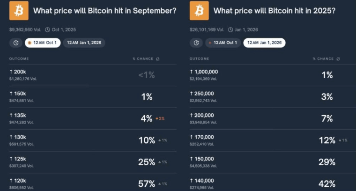Open the "What price will Bitcoin hit in 2025?" title
This screenshot has height=191, width=356.
(x=274, y=10)
